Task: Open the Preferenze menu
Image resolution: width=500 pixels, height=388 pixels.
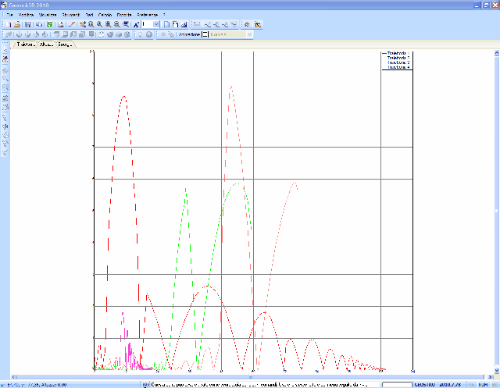Action: 148,15
